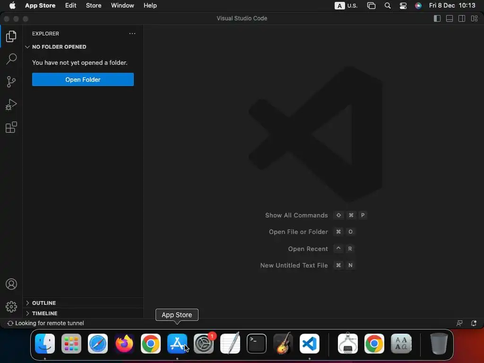Open the Apple menu
484x363 pixels.
click(x=12, y=6)
